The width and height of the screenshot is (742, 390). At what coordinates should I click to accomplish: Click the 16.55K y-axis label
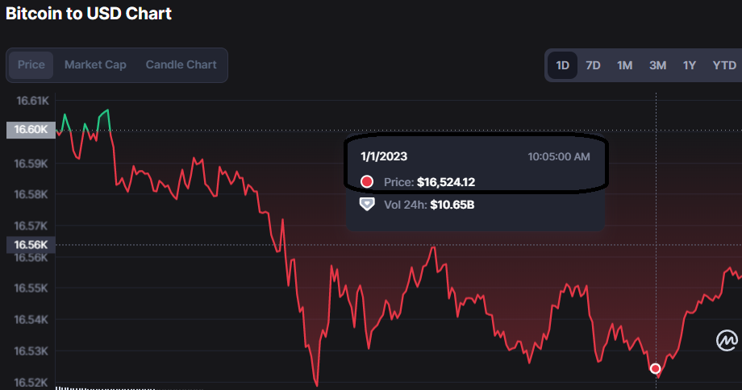[x=31, y=288]
